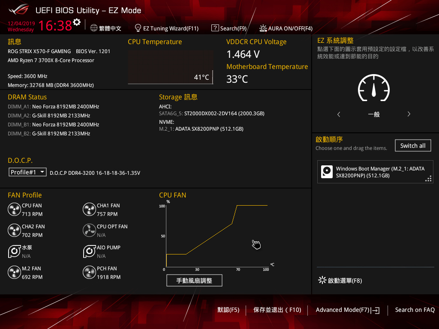
Task: Select the PCH FAN icon
Action: pos(89,272)
